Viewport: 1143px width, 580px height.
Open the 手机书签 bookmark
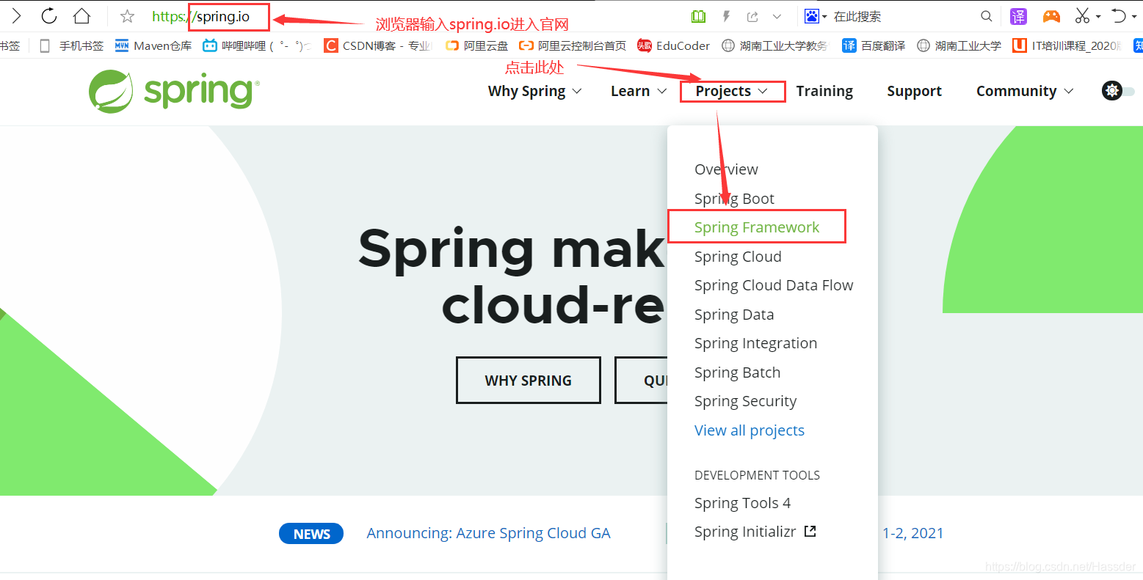(x=71, y=45)
